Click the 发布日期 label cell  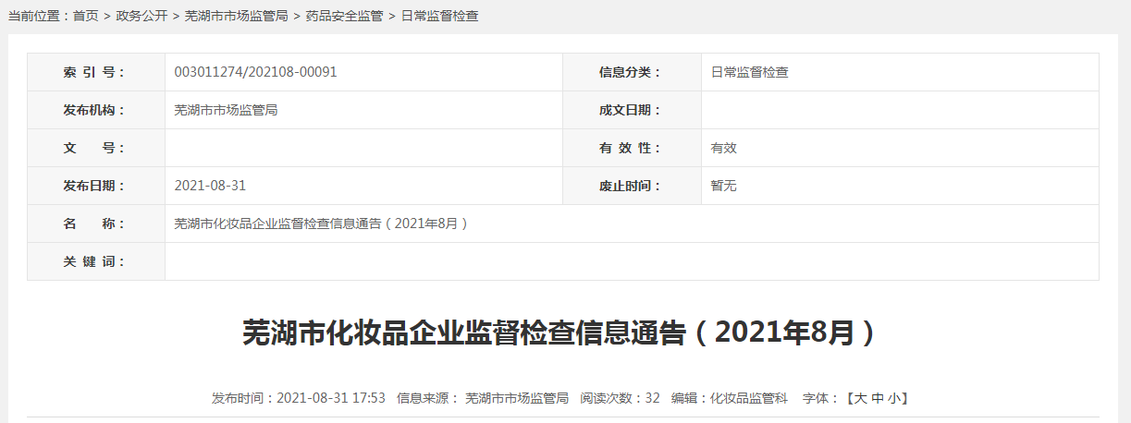tap(96, 186)
